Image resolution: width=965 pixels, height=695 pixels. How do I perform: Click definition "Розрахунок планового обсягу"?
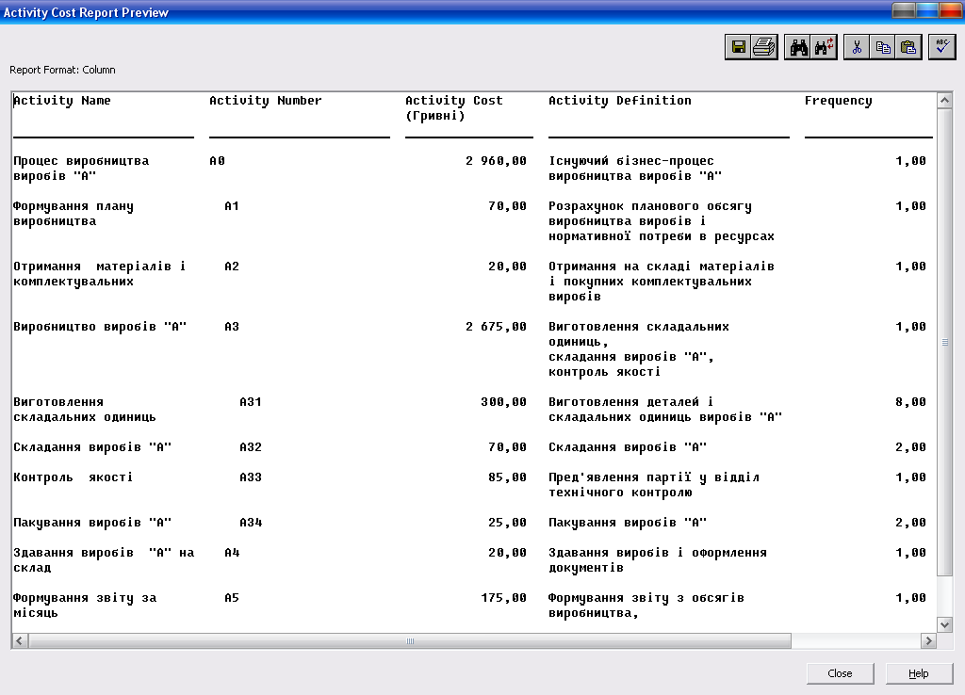(x=650, y=206)
